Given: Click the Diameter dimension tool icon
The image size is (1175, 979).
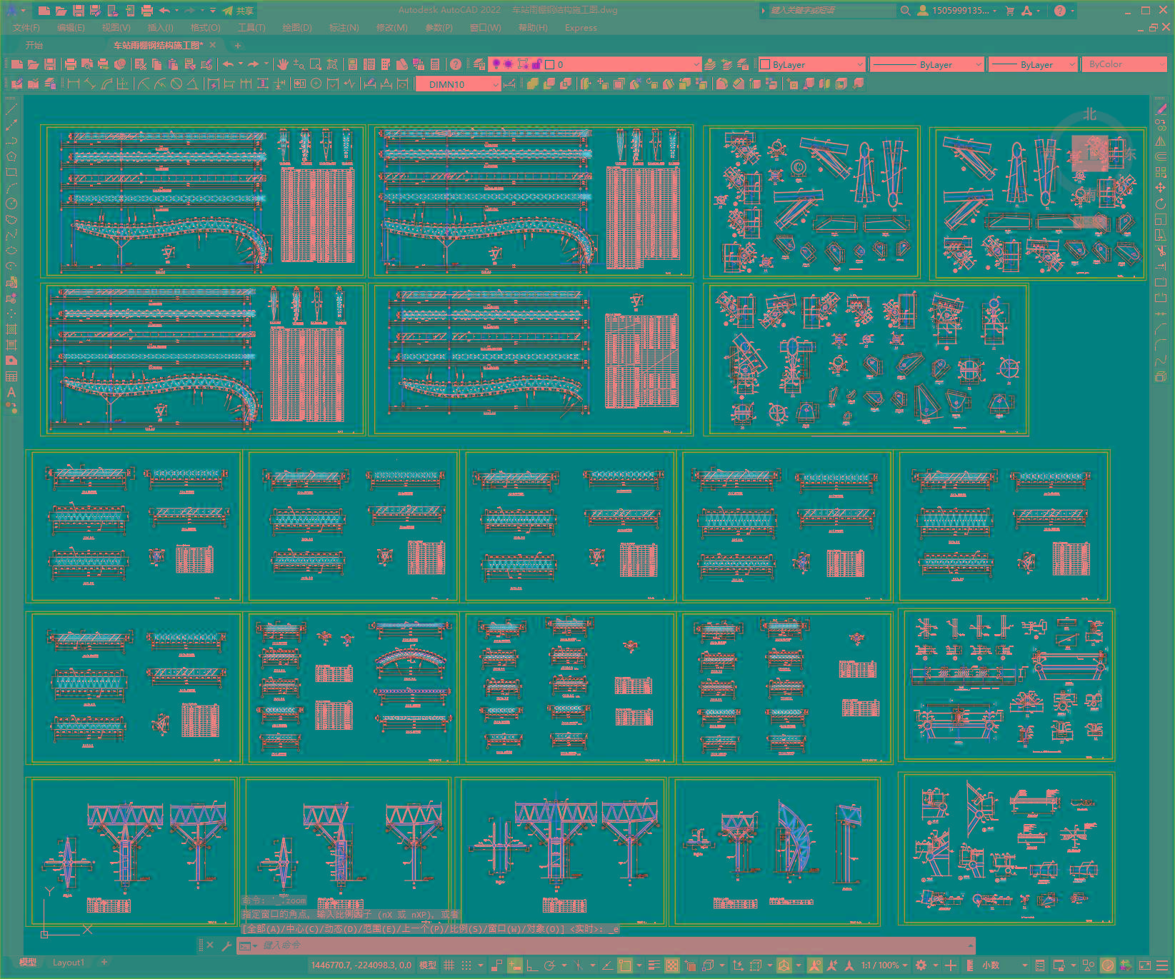Looking at the screenshot, I should click(x=176, y=84).
